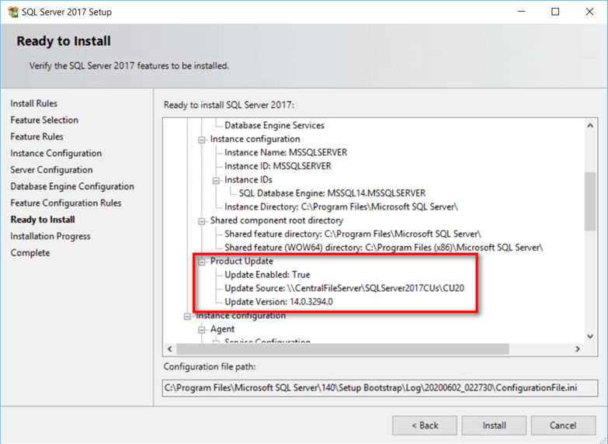Select the Ready to Install step

click(x=43, y=220)
